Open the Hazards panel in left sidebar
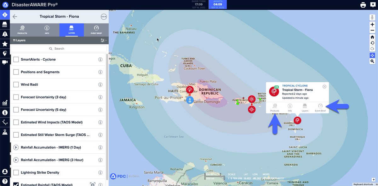 click(x=5, y=15)
